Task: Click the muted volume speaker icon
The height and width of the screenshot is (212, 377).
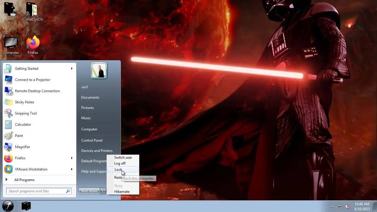Action: click(348, 206)
